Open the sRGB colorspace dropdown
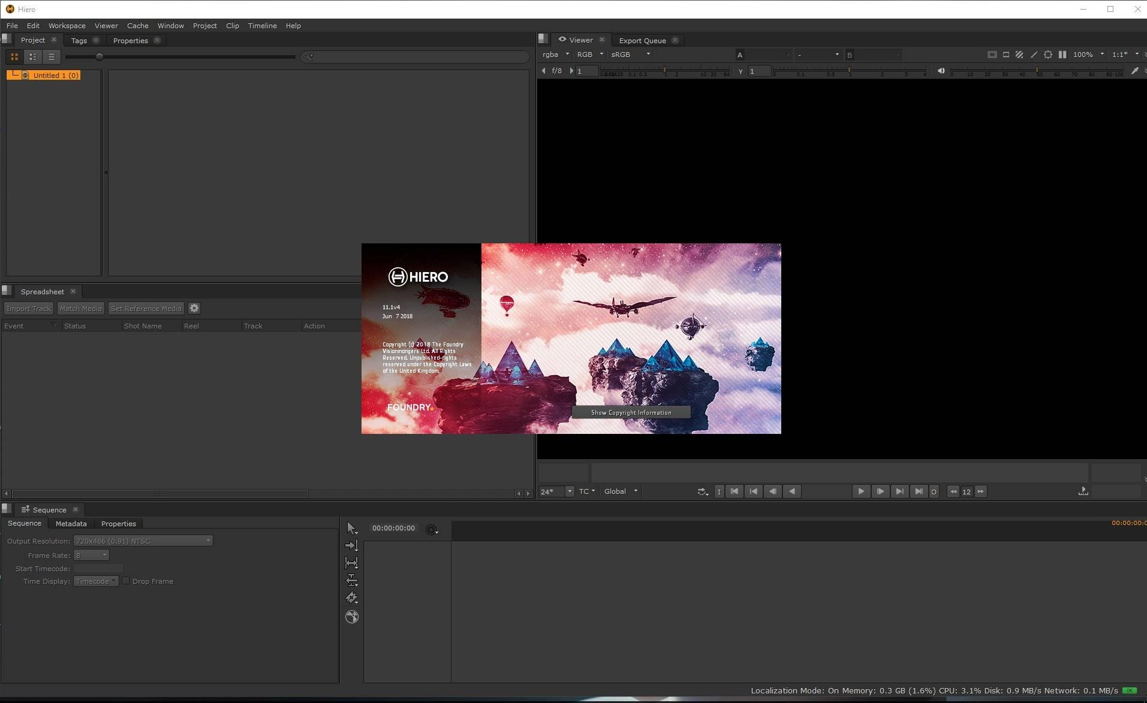Viewport: 1147px width, 703px height. point(630,55)
